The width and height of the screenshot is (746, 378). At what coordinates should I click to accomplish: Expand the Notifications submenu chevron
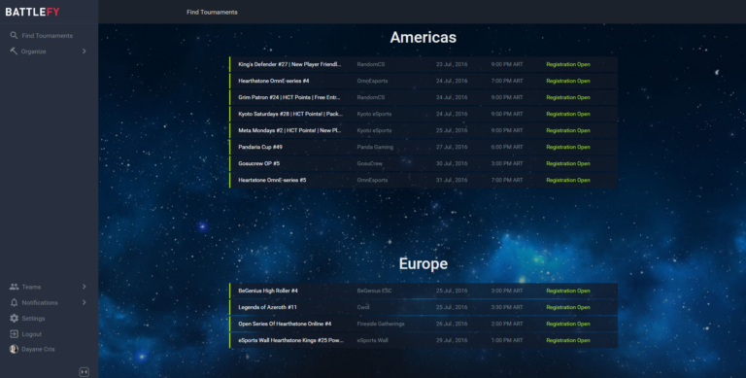(x=84, y=302)
